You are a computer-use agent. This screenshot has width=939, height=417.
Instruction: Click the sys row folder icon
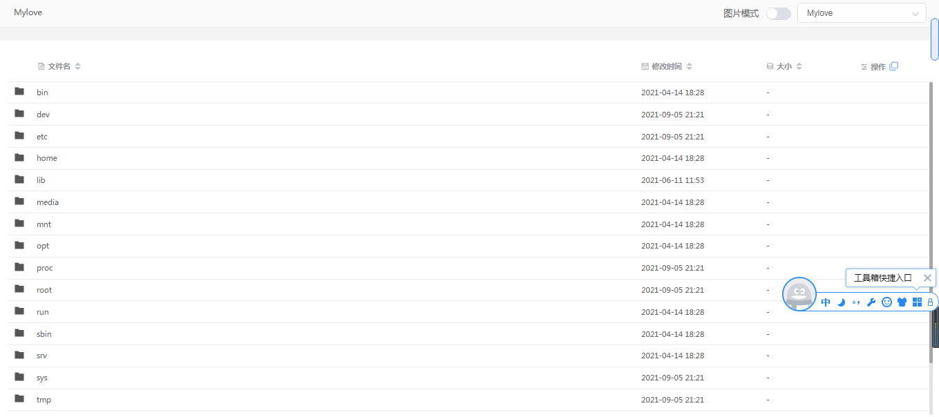click(19, 376)
